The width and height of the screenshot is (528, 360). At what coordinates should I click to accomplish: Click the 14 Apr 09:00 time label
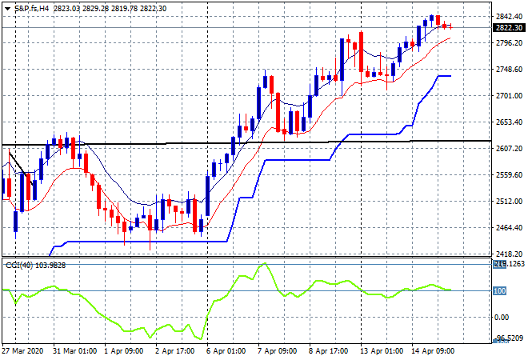pyautogui.click(x=433, y=351)
